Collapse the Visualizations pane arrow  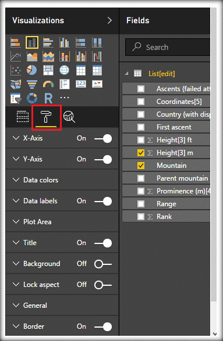[109, 20]
